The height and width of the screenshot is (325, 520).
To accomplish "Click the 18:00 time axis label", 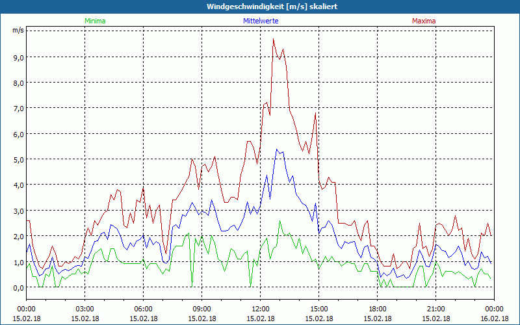I will 378,309.
